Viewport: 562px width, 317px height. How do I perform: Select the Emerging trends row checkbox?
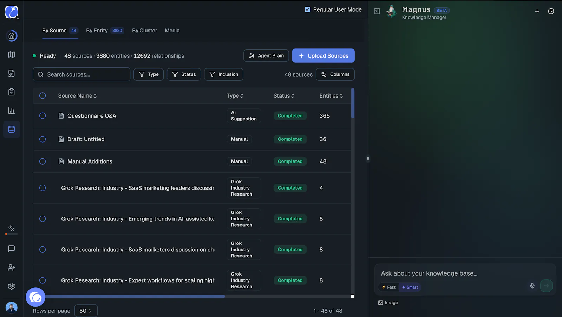tap(43, 219)
